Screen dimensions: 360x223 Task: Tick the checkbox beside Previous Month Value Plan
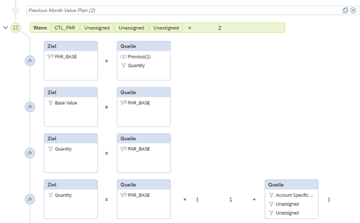pyautogui.click(x=16, y=10)
